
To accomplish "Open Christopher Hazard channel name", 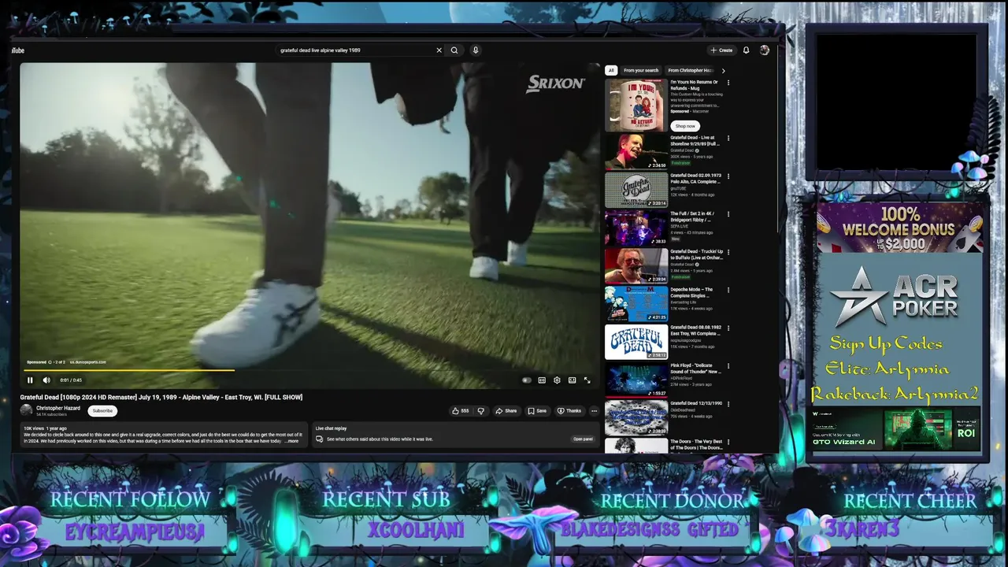I will (x=58, y=408).
